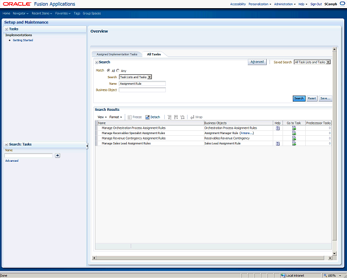This screenshot has width=347, height=278.
Task: Select row Manage Revenue Contingency Assignment Rules
Action: tap(213, 138)
